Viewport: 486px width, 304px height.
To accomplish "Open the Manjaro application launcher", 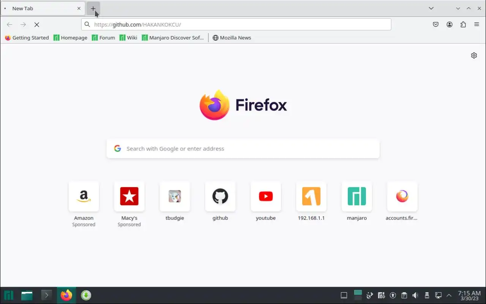I will [x=9, y=295].
